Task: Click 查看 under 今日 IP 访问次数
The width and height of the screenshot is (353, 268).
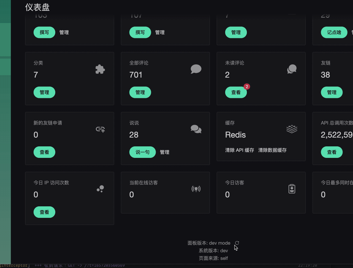Action: 44,212
